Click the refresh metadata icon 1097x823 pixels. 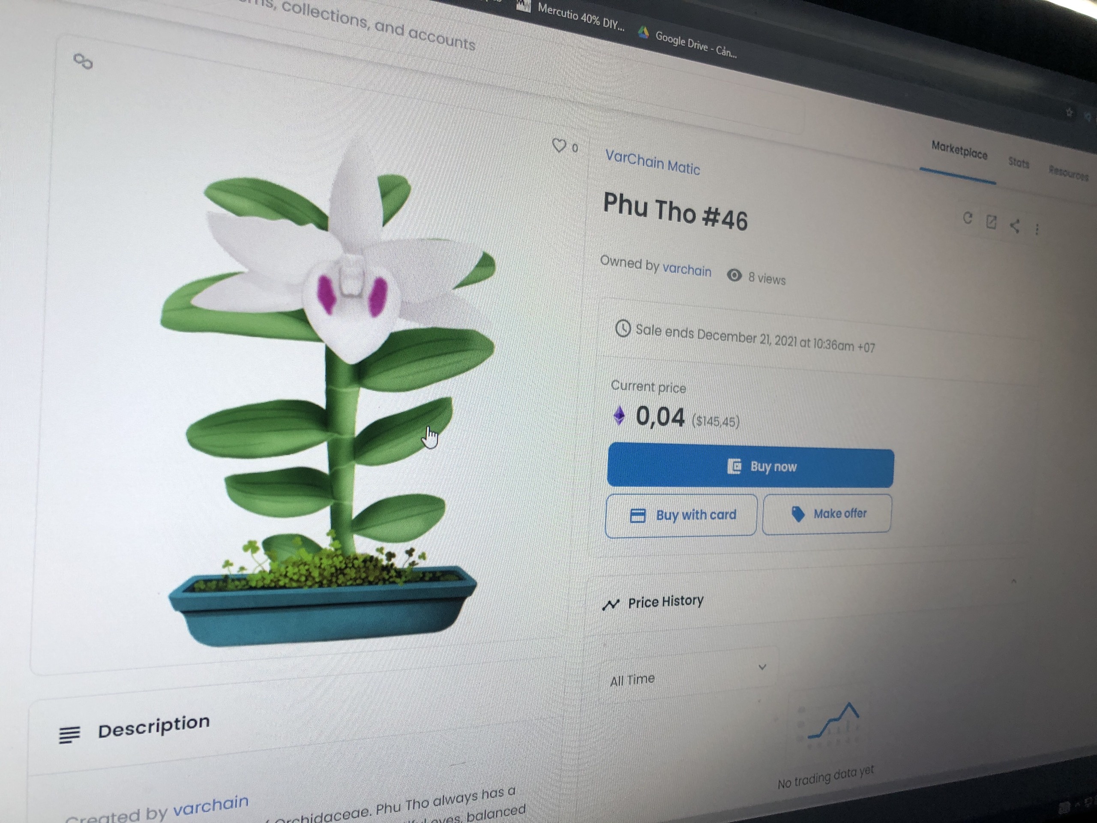(967, 218)
